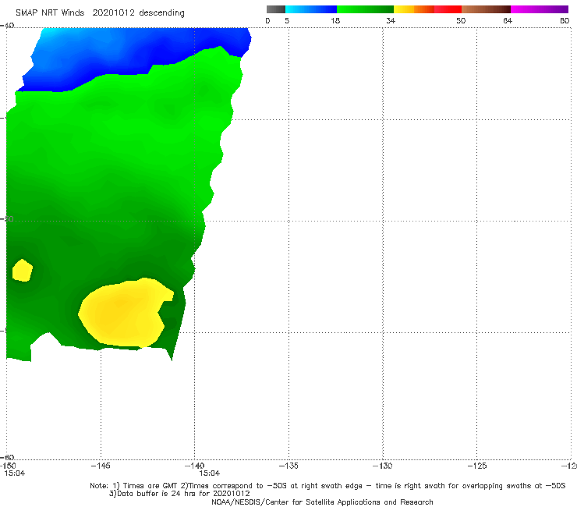The height and width of the screenshot is (507, 577).
Task: Click the color bar label "5"
Action: (x=287, y=20)
